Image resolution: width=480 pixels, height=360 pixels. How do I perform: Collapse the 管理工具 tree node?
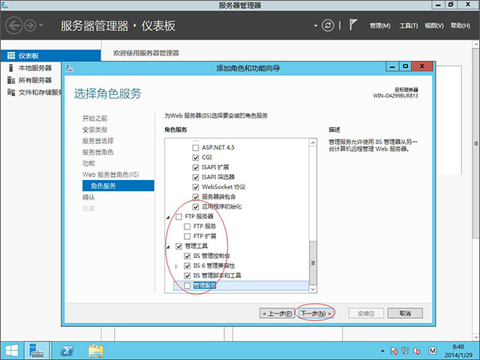click(x=168, y=247)
